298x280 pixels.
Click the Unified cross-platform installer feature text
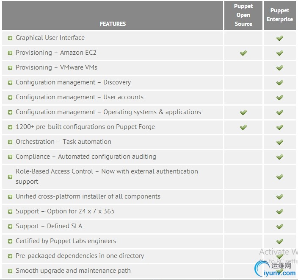(x=88, y=196)
